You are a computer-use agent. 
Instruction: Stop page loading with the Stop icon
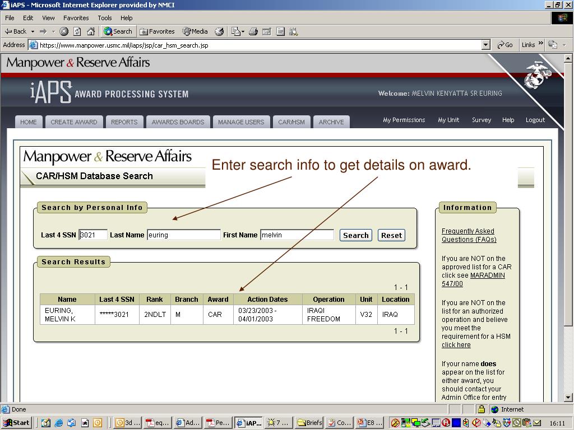tap(64, 31)
